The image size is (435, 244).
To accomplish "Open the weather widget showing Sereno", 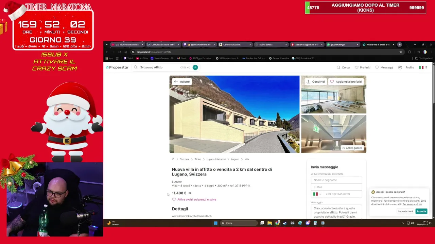I will click(113, 223).
